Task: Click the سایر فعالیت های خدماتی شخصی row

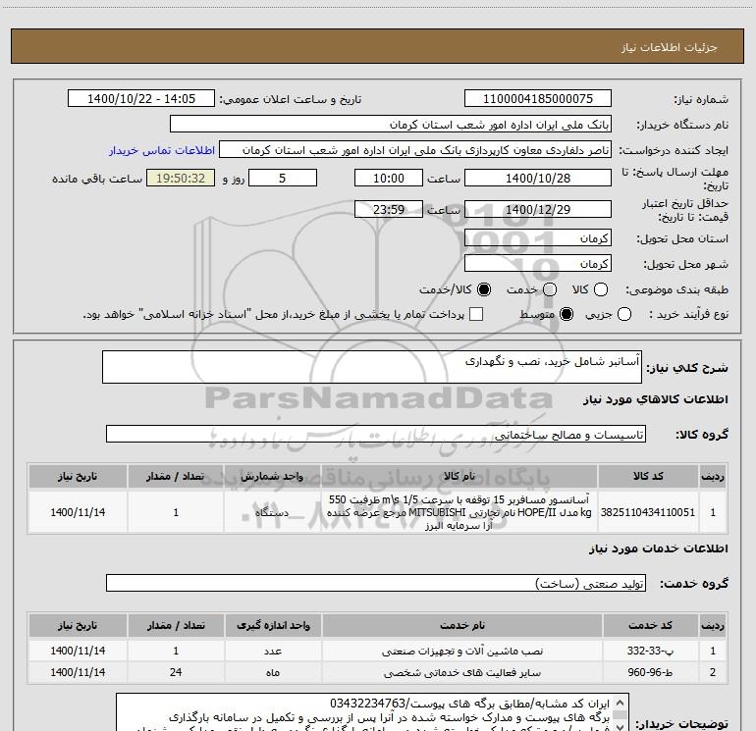Action: [x=378, y=672]
